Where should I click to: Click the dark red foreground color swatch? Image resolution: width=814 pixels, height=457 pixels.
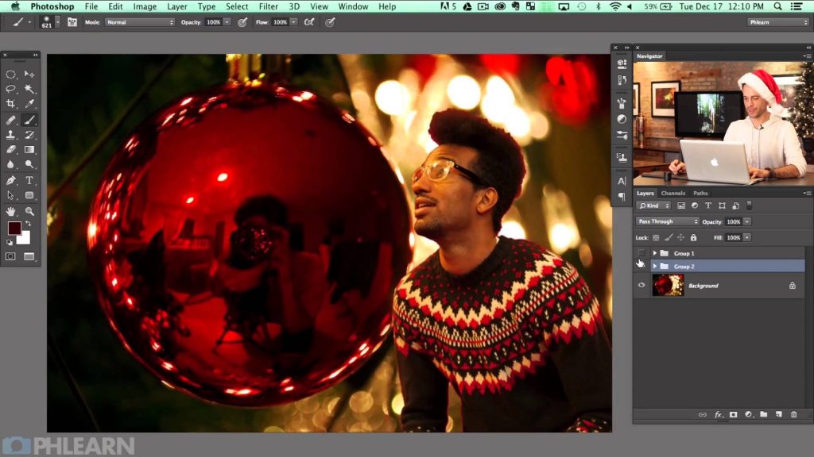[x=14, y=228]
